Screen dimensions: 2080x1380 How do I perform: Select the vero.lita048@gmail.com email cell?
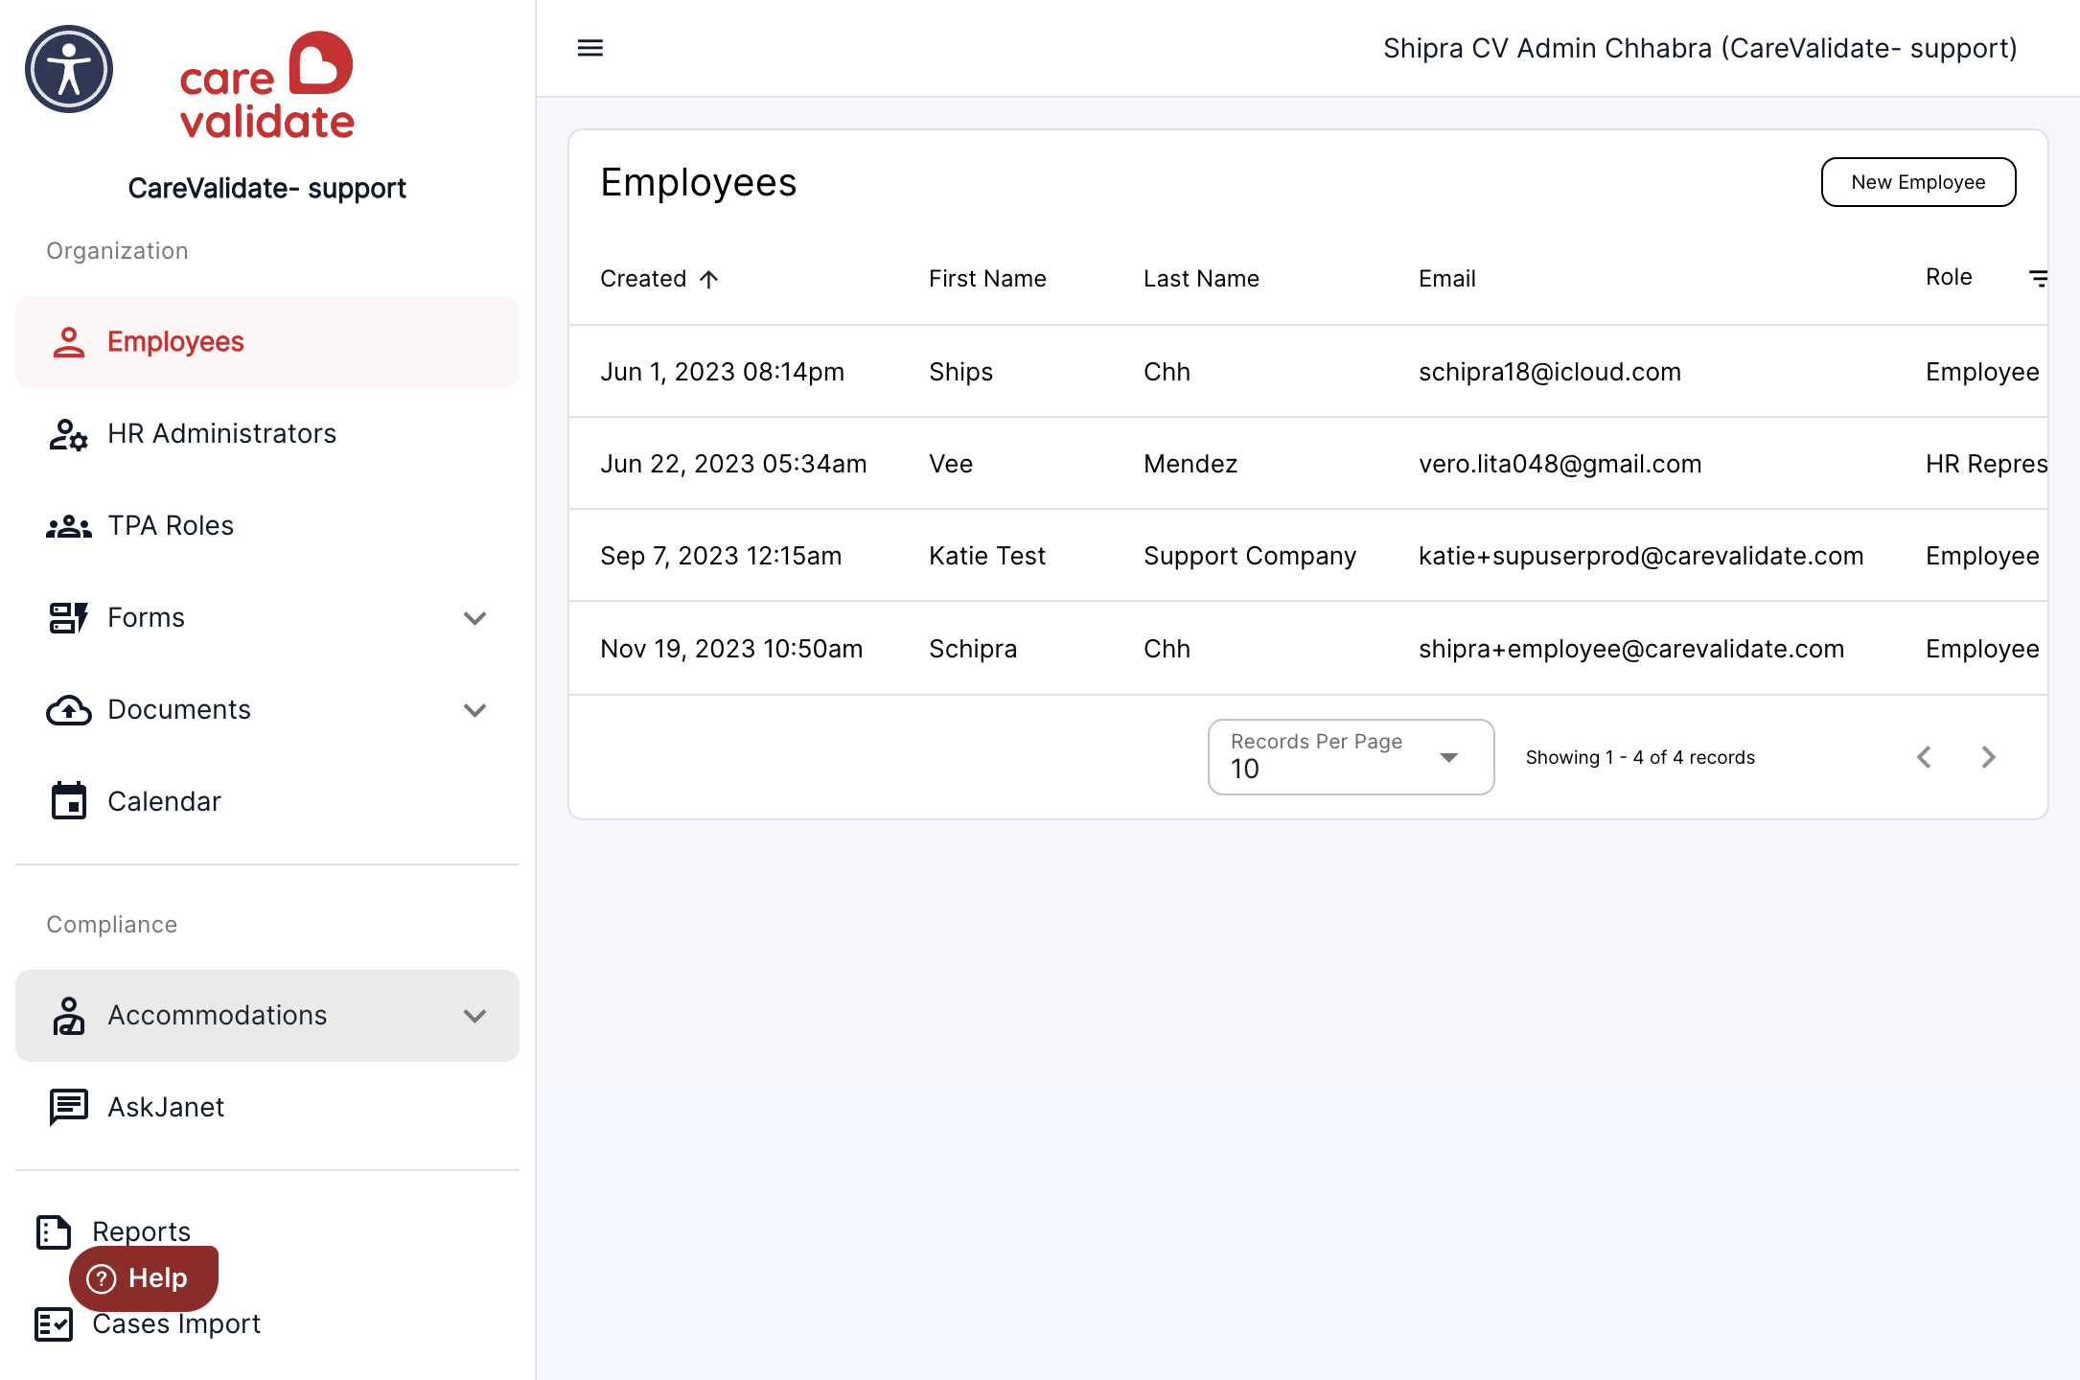click(1560, 464)
